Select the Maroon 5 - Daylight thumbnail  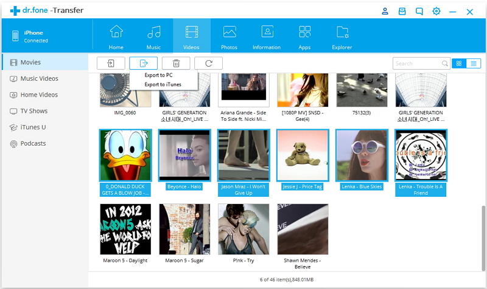(125, 229)
